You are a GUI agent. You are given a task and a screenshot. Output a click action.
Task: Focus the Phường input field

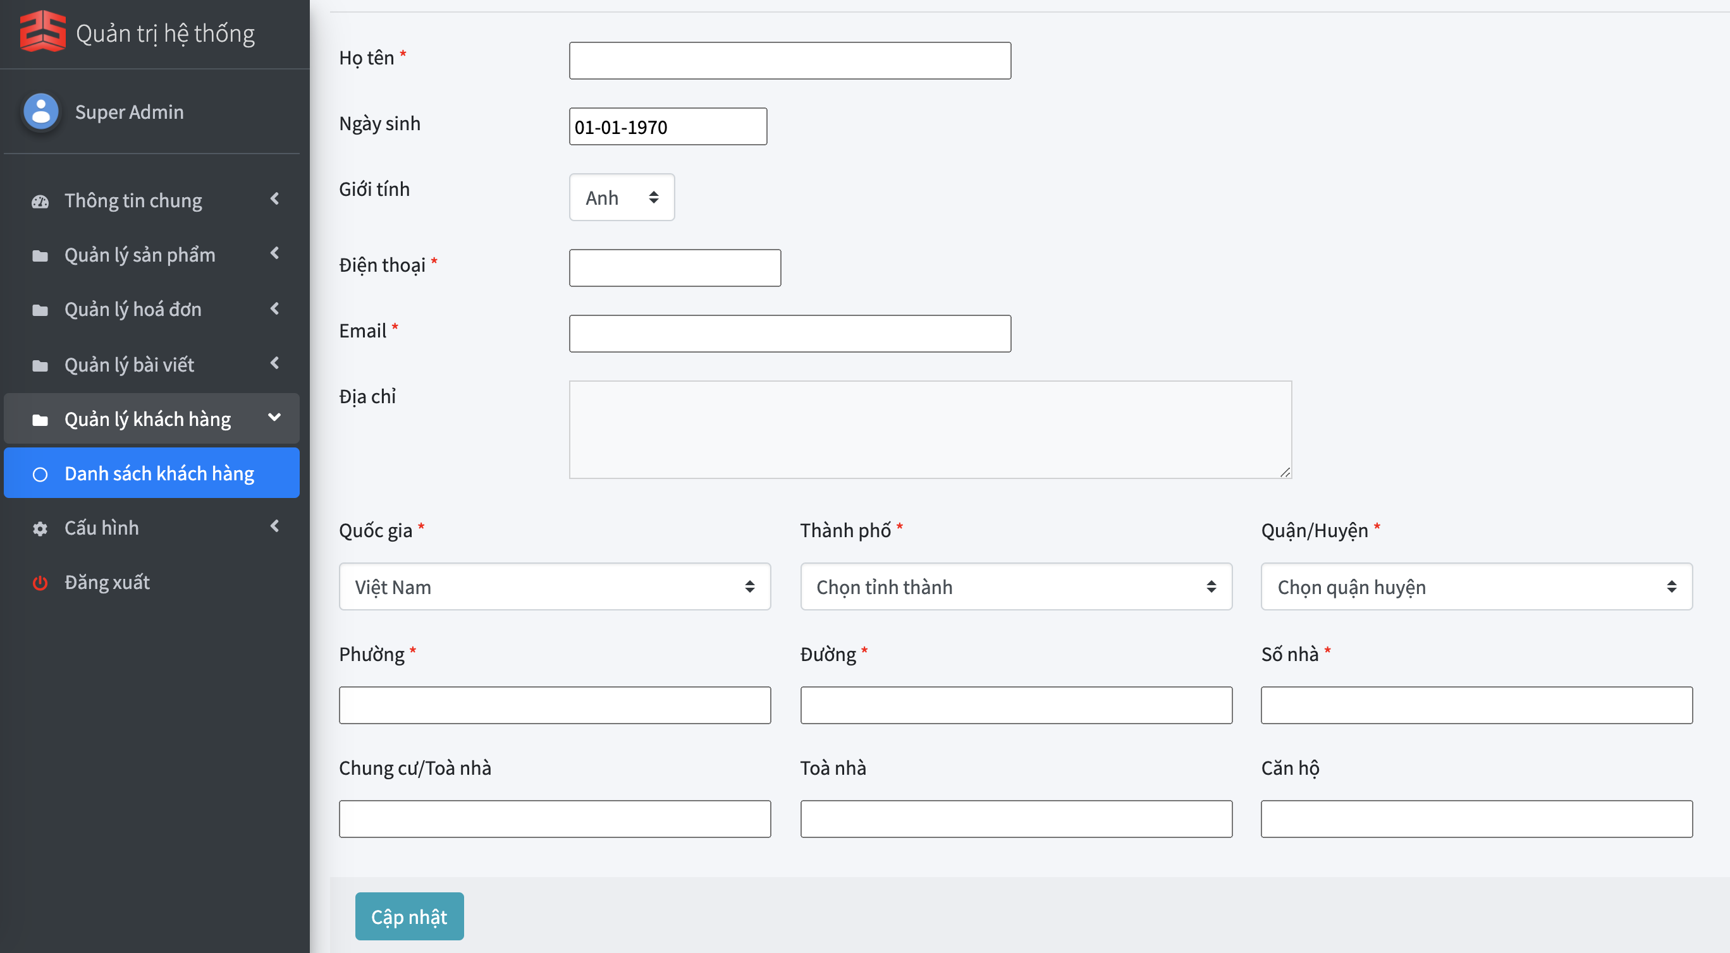point(555,705)
